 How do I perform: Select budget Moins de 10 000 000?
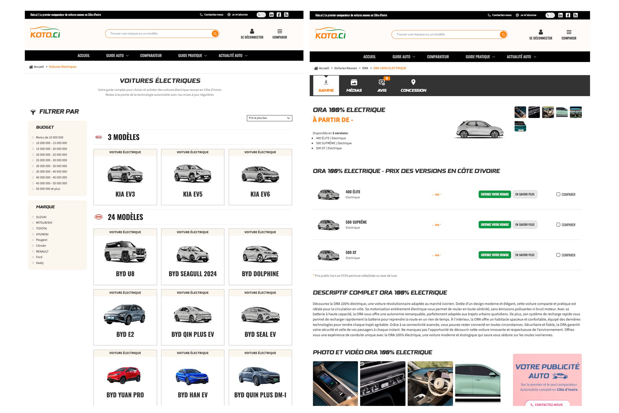click(x=33, y=138)
